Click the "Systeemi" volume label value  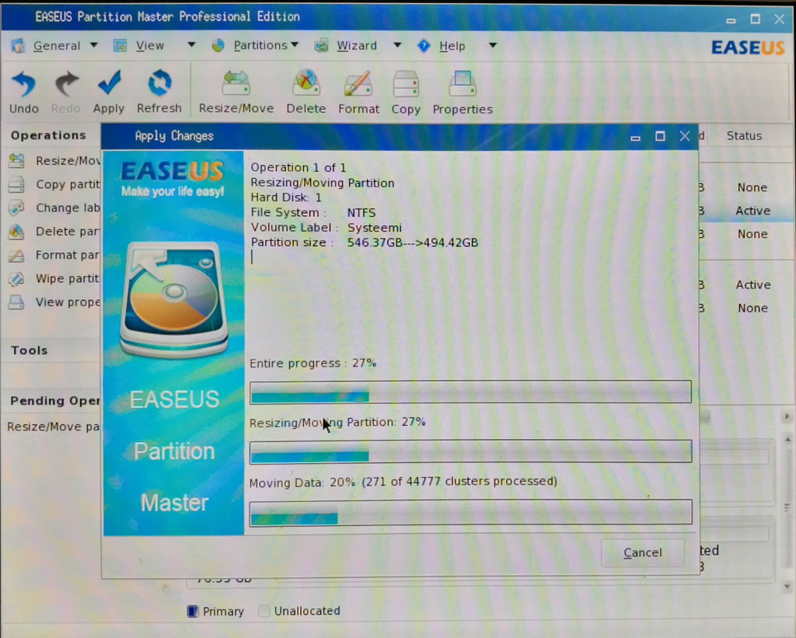[x=375, y=228]
